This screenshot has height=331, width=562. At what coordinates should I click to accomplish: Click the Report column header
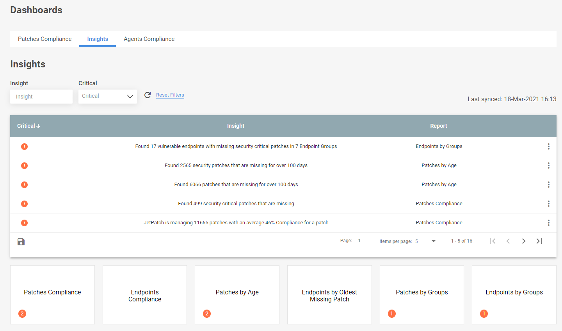pos(439,126)
